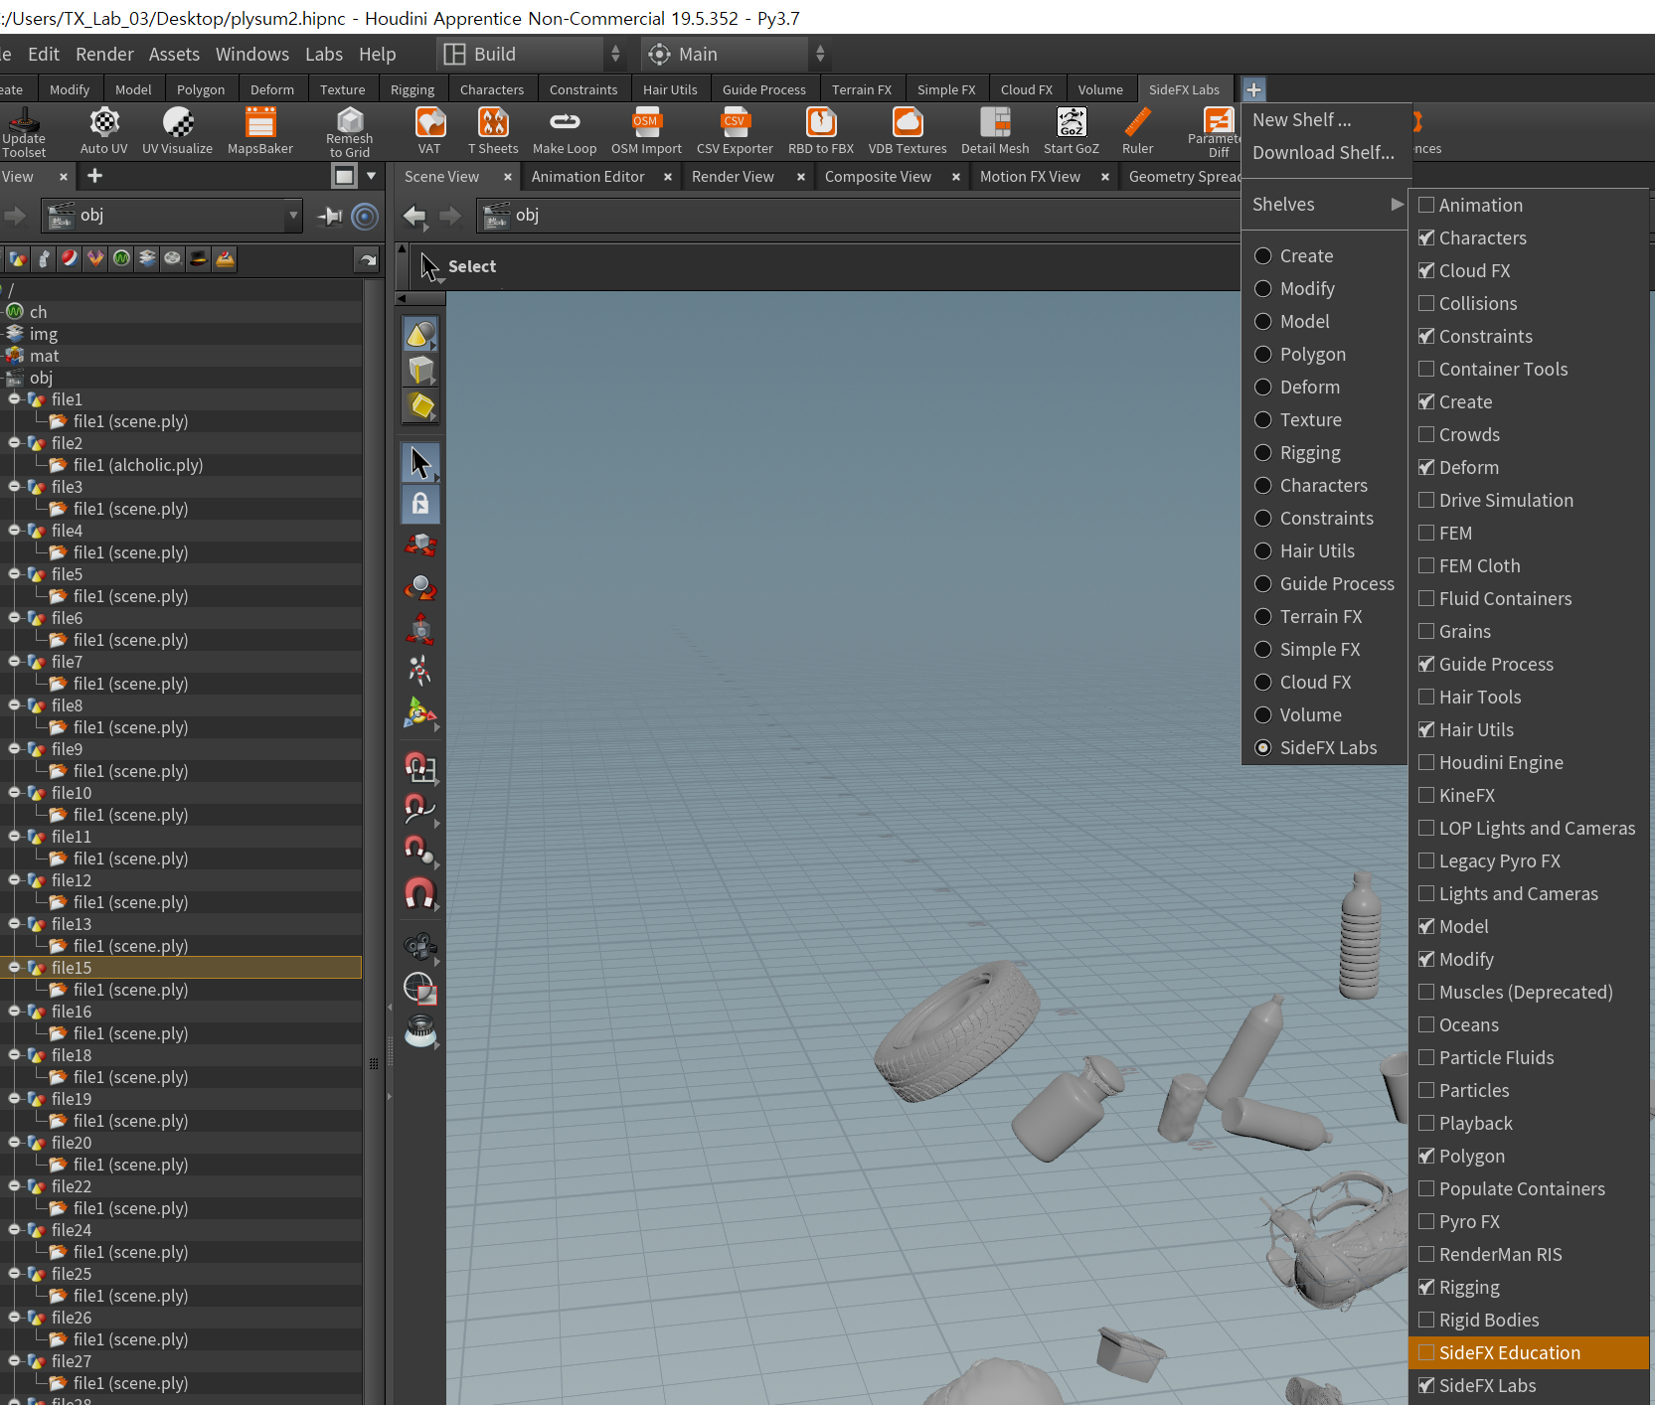Switch to the Terrain FX shelf tab
This screenshot has height=1405, width=1655.
point(862,89)
